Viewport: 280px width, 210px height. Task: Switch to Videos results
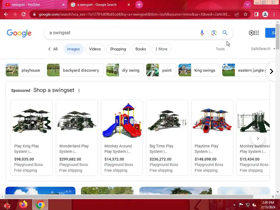(x=95, y=49)
